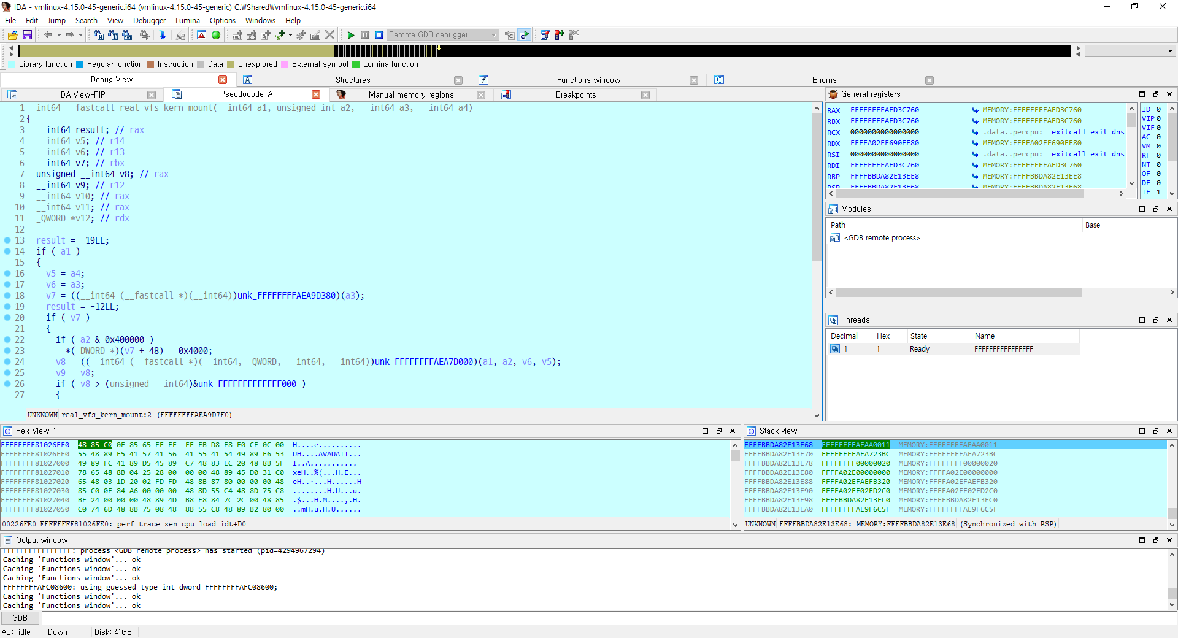
Task: Click the Open file toolbar icon
Action: [x=12, y=35]
